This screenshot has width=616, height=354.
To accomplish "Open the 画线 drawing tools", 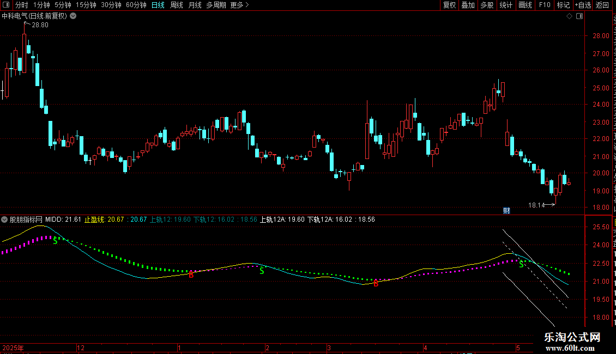I will pyautogui.click(x=526, y=5).
